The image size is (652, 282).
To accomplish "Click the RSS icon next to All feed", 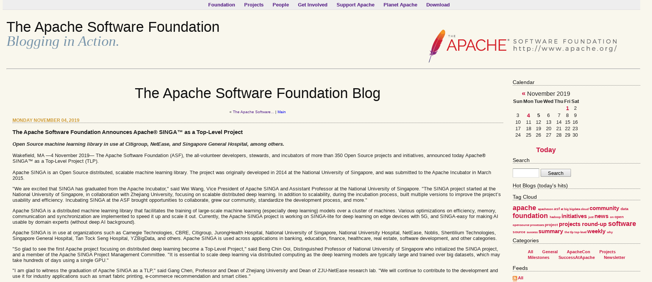I will pos(515,278).
